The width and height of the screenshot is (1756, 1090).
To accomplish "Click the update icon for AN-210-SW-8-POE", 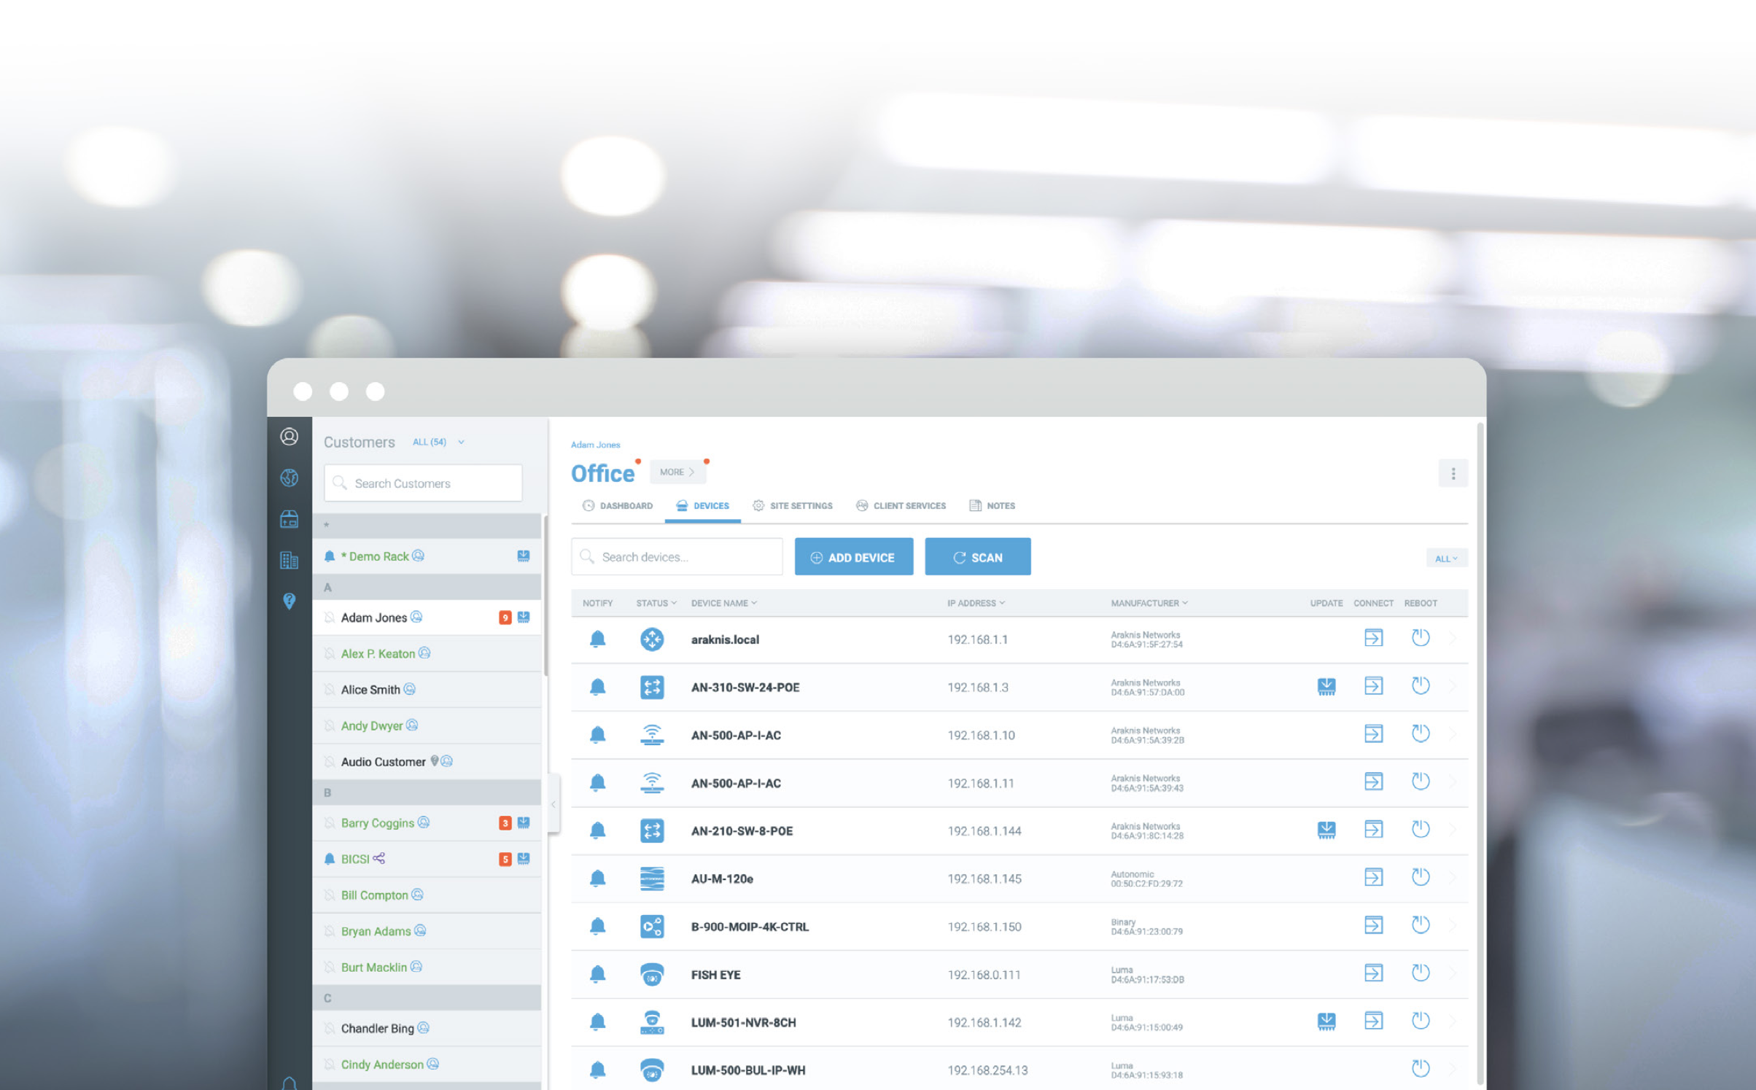I will pyautogui.click(x=1326, y=830).
